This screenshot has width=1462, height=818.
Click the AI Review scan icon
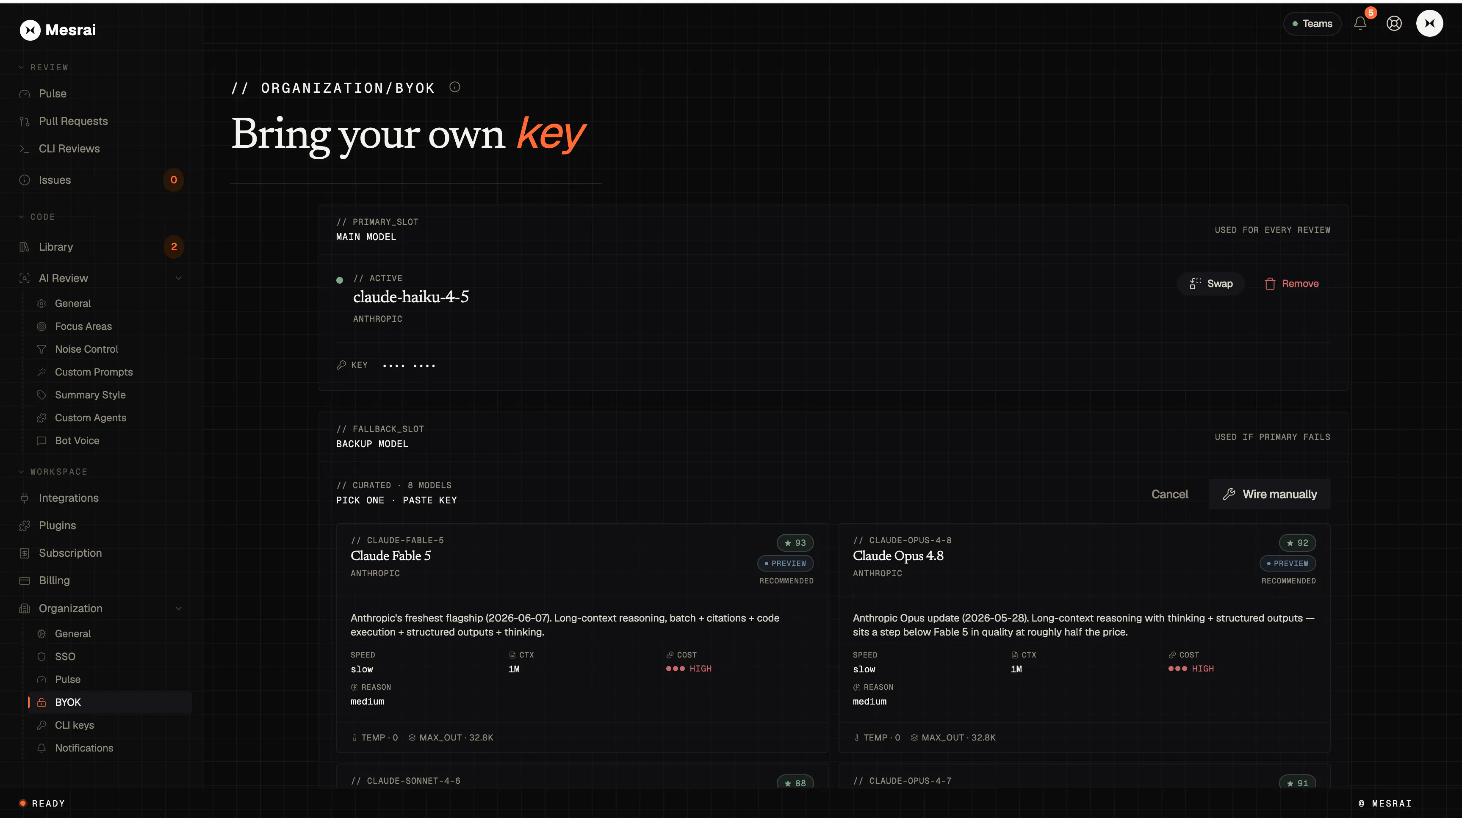click(x=25, y=278)
